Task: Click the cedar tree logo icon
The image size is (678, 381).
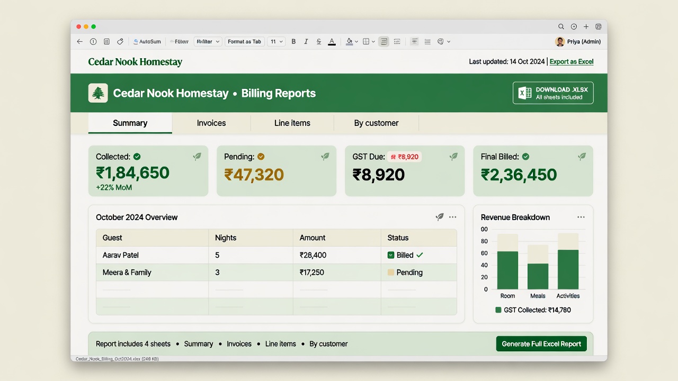Action: (98, 93)
